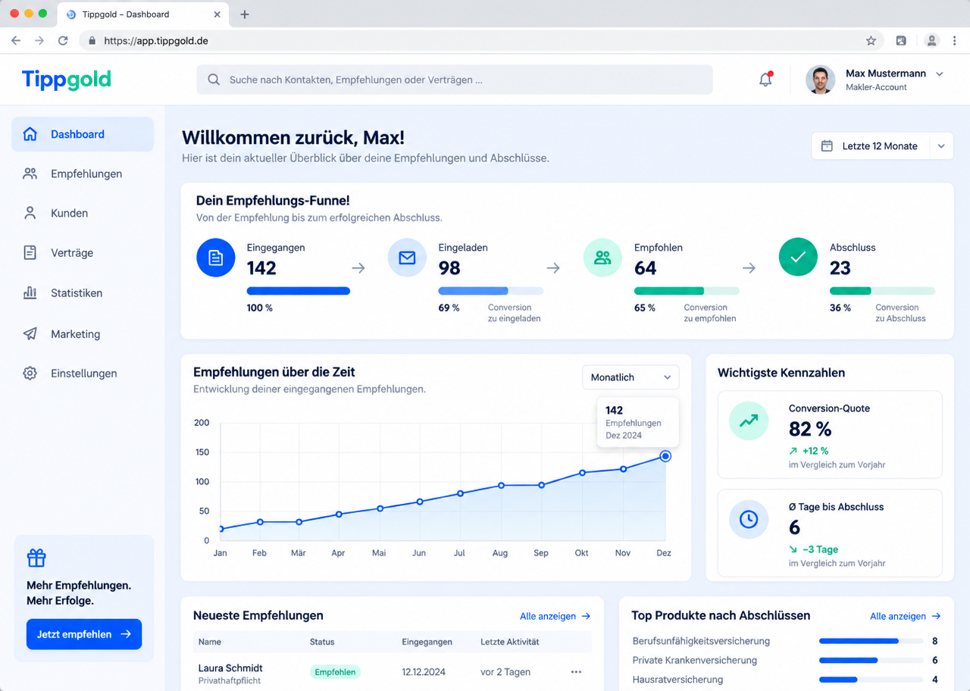
Task: Click the browser address bar URL
Action: (156, 41)
